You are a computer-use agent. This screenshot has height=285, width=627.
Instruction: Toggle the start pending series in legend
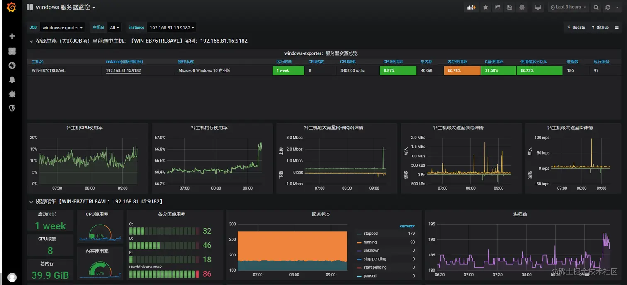pos(375,267)
